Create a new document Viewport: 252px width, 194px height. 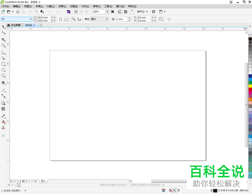click(3, 12)
